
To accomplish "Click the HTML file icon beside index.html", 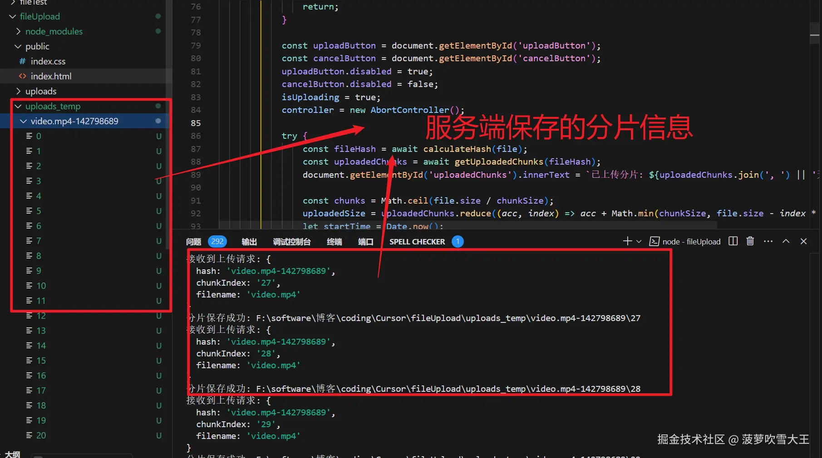I will [23, 76].
